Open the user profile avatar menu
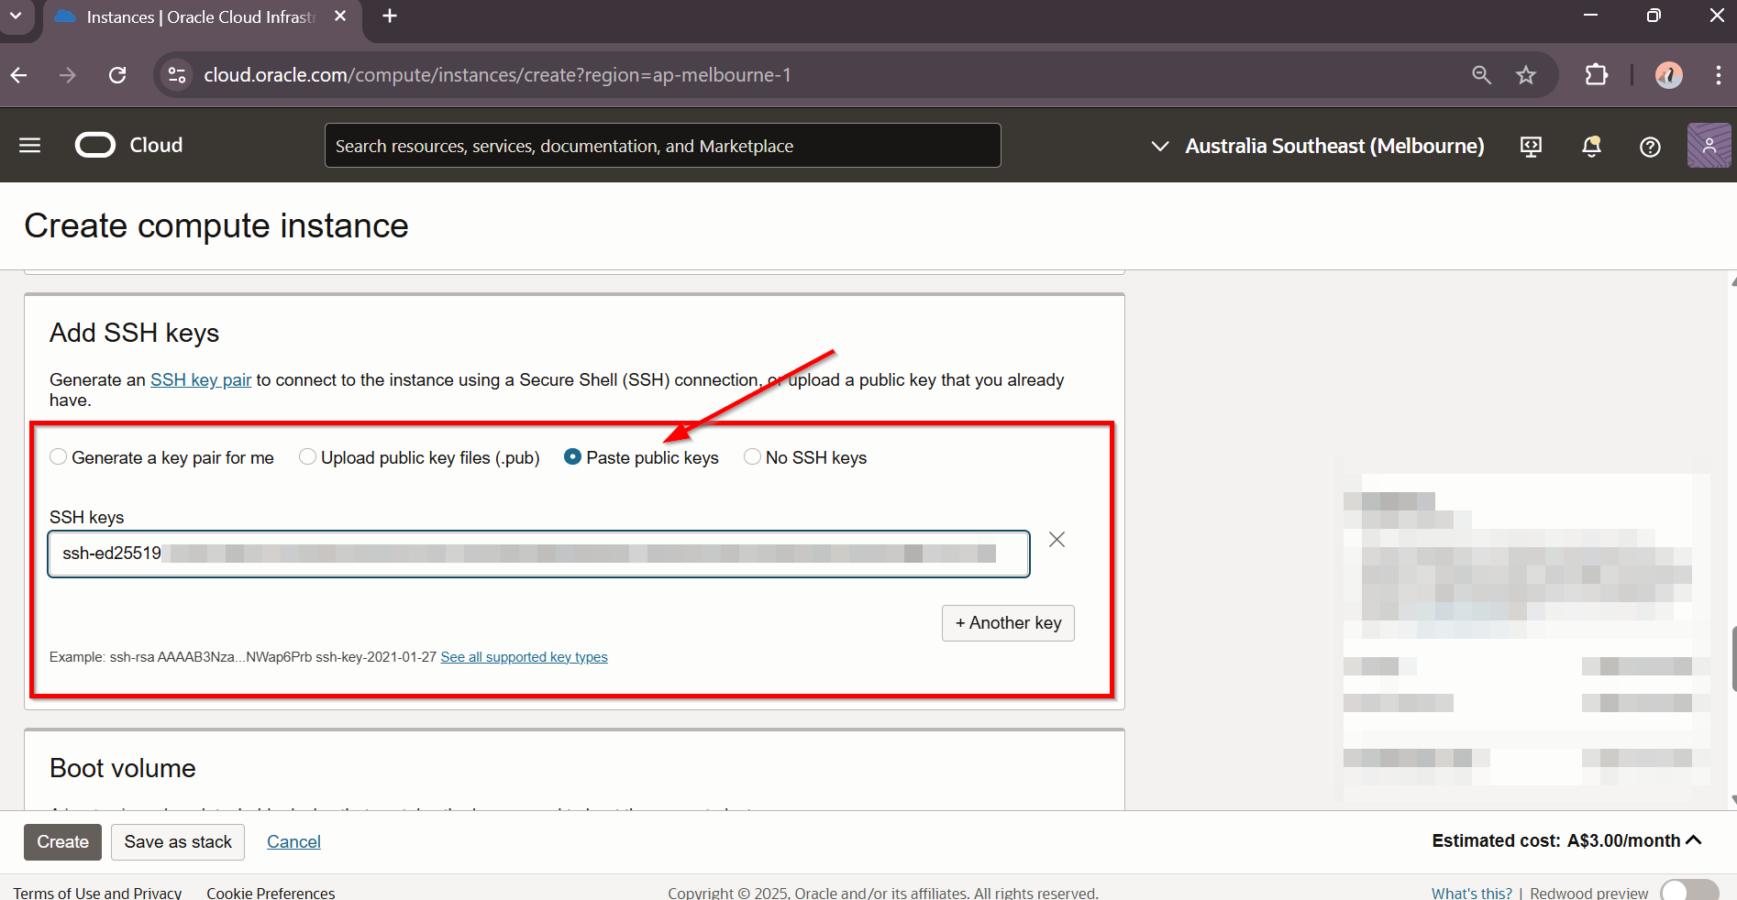The width and height of the screenshot is (1737, 900). (x=1709, y=146)
